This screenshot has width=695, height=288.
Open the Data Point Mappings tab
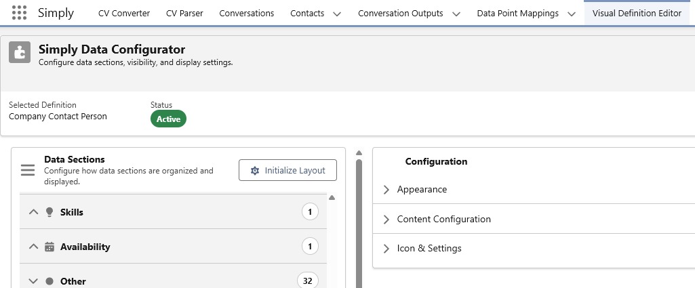pos(518,14)
